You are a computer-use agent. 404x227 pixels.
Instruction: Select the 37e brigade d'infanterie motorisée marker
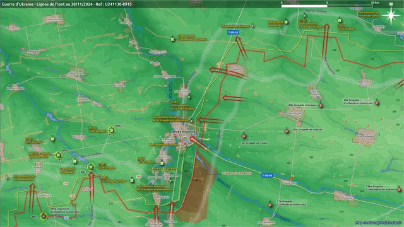(270, 205)
